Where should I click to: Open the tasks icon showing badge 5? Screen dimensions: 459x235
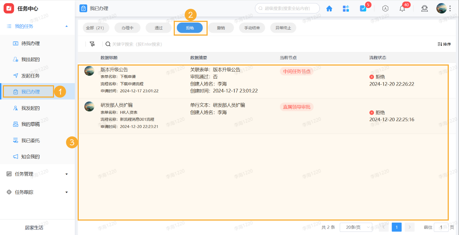pyautogui.click(x=363, y=8)
